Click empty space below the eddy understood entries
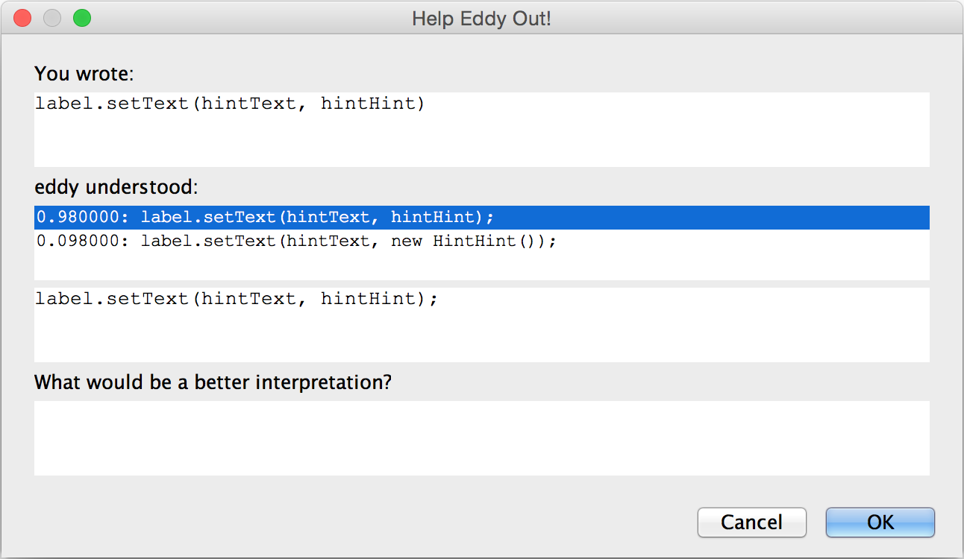Screen dimensions: 964x559 pos(482,267)
